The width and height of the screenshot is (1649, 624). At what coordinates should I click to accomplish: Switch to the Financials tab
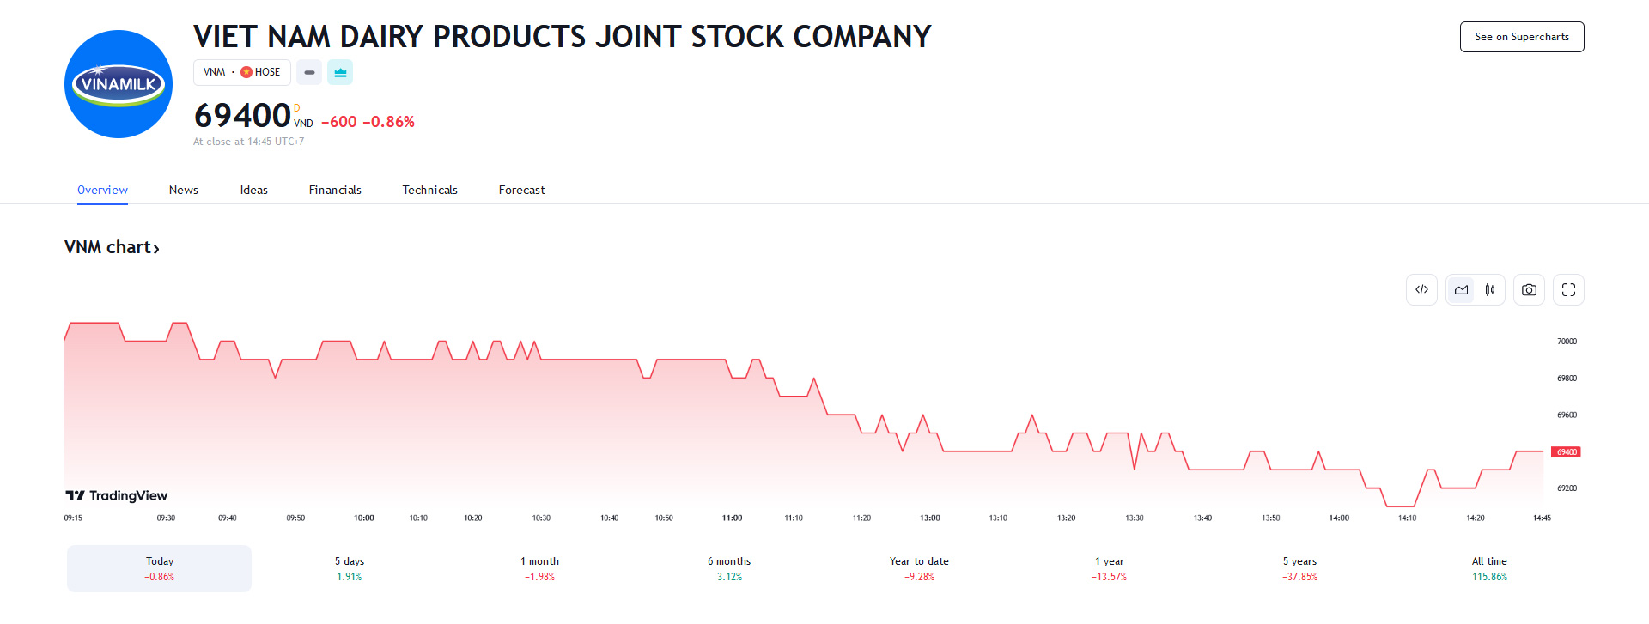pos(335,190)
